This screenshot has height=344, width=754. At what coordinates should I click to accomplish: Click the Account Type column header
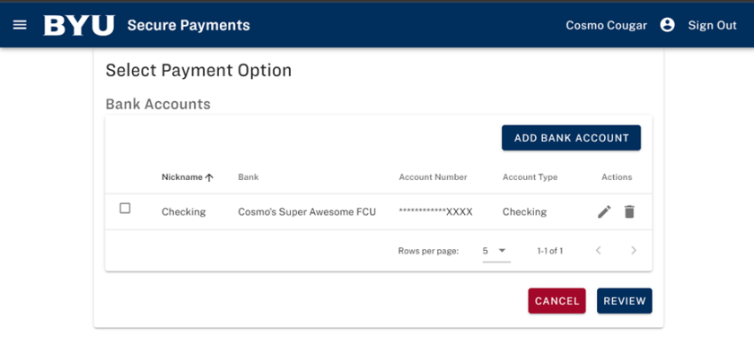(x=530, y=177)
